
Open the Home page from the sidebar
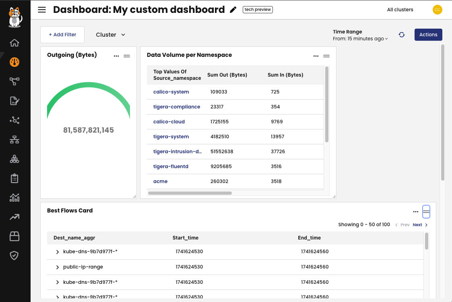coord(14,42)
